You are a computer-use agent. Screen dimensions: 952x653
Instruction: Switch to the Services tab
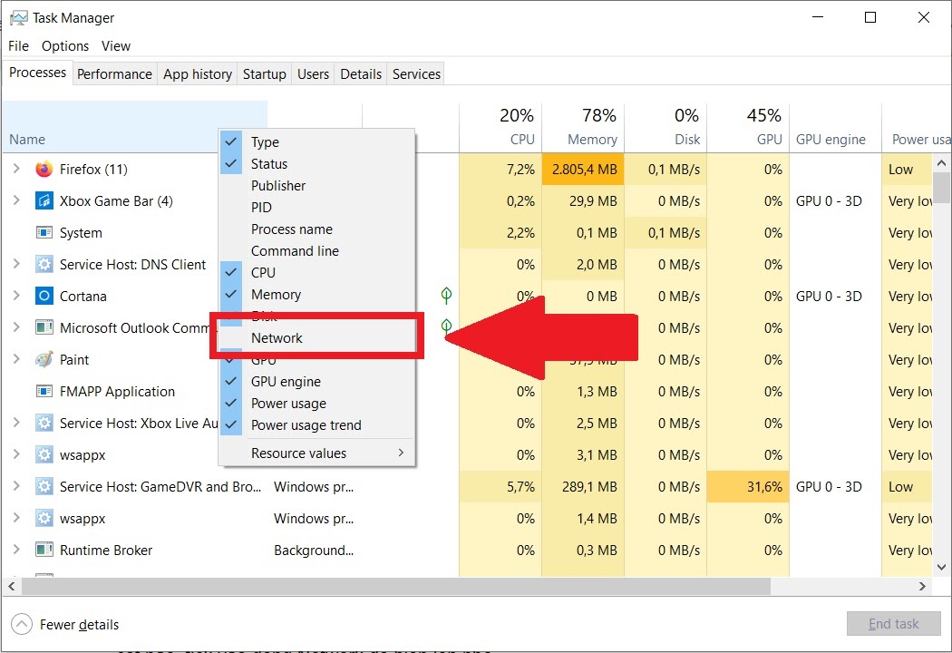416,73
